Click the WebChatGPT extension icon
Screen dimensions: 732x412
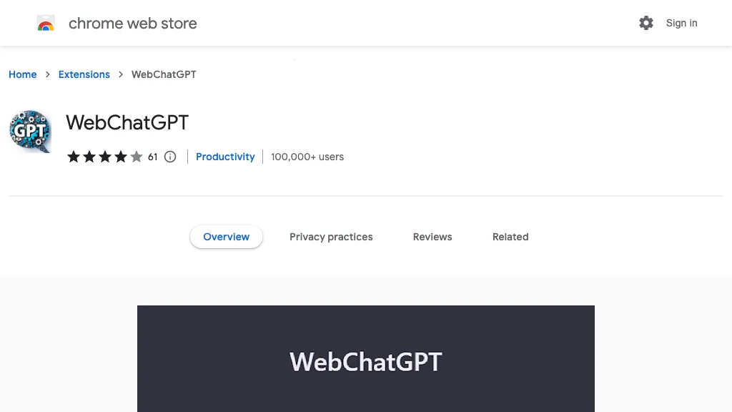pyautogui.click(x=30, y=132)
